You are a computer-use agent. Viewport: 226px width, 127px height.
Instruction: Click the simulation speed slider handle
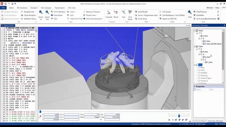point(179,116)
